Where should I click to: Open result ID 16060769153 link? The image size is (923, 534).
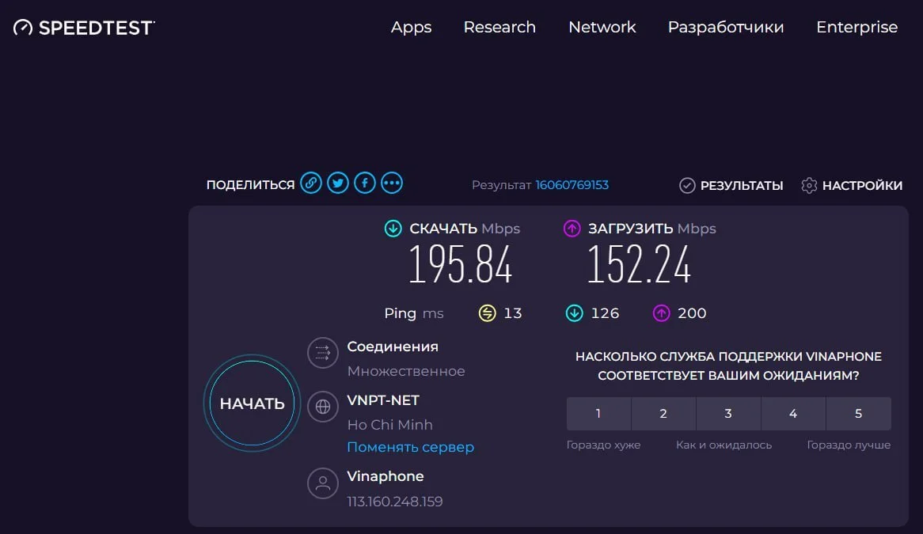point(572,184)
